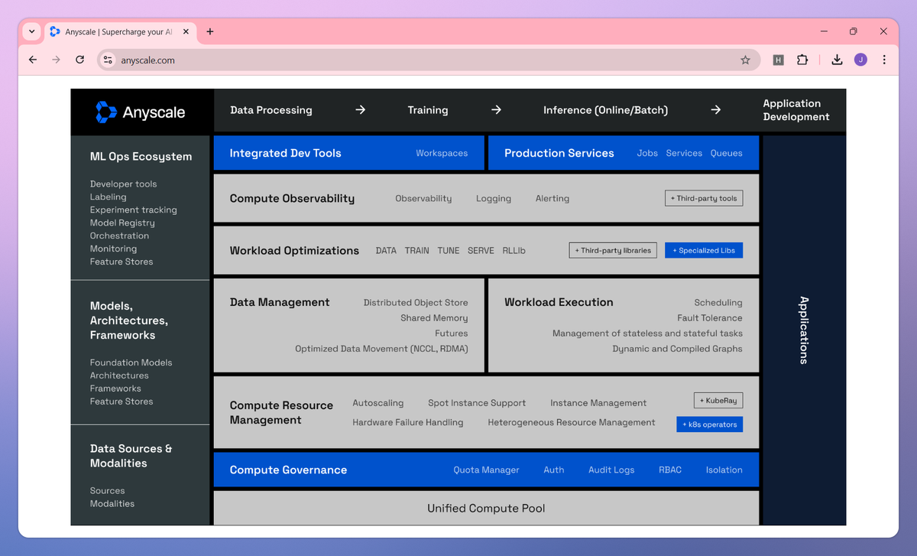Click SERVE in Workload Optimizations
The width and height of the screenshot is (917, 556).
pyautogui.click(x=481, y=250)
